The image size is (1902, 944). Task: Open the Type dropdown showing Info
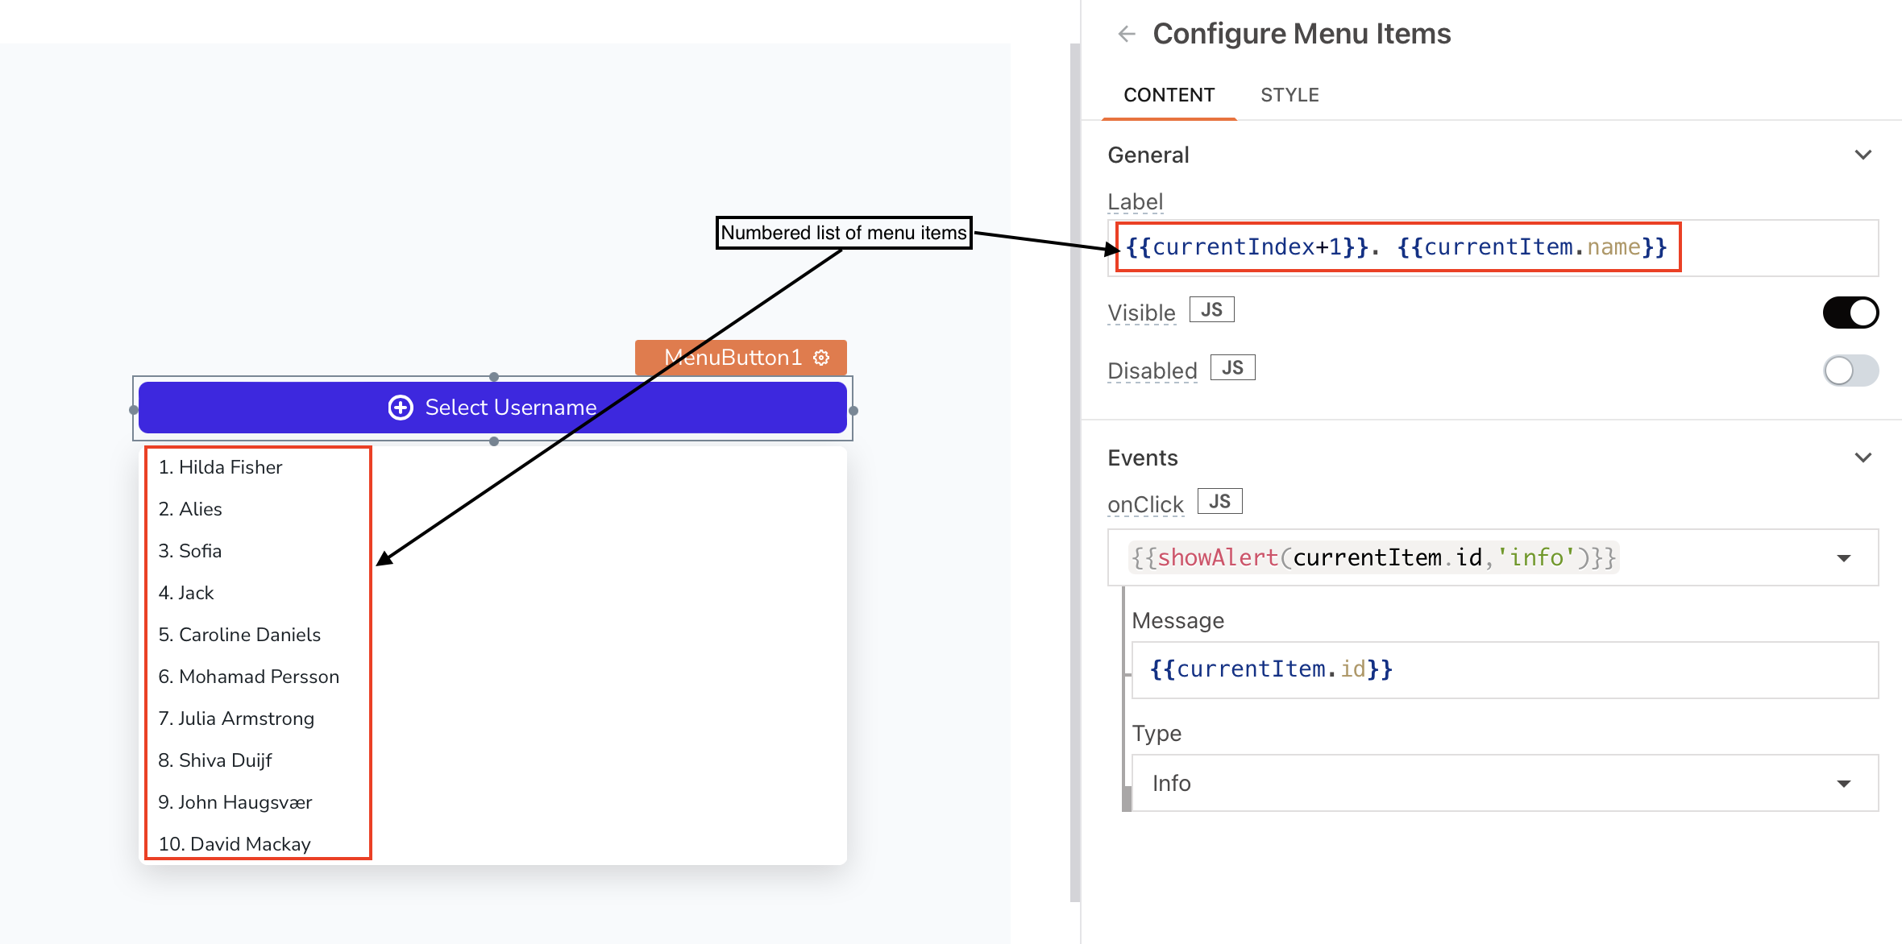[1843, 784]
